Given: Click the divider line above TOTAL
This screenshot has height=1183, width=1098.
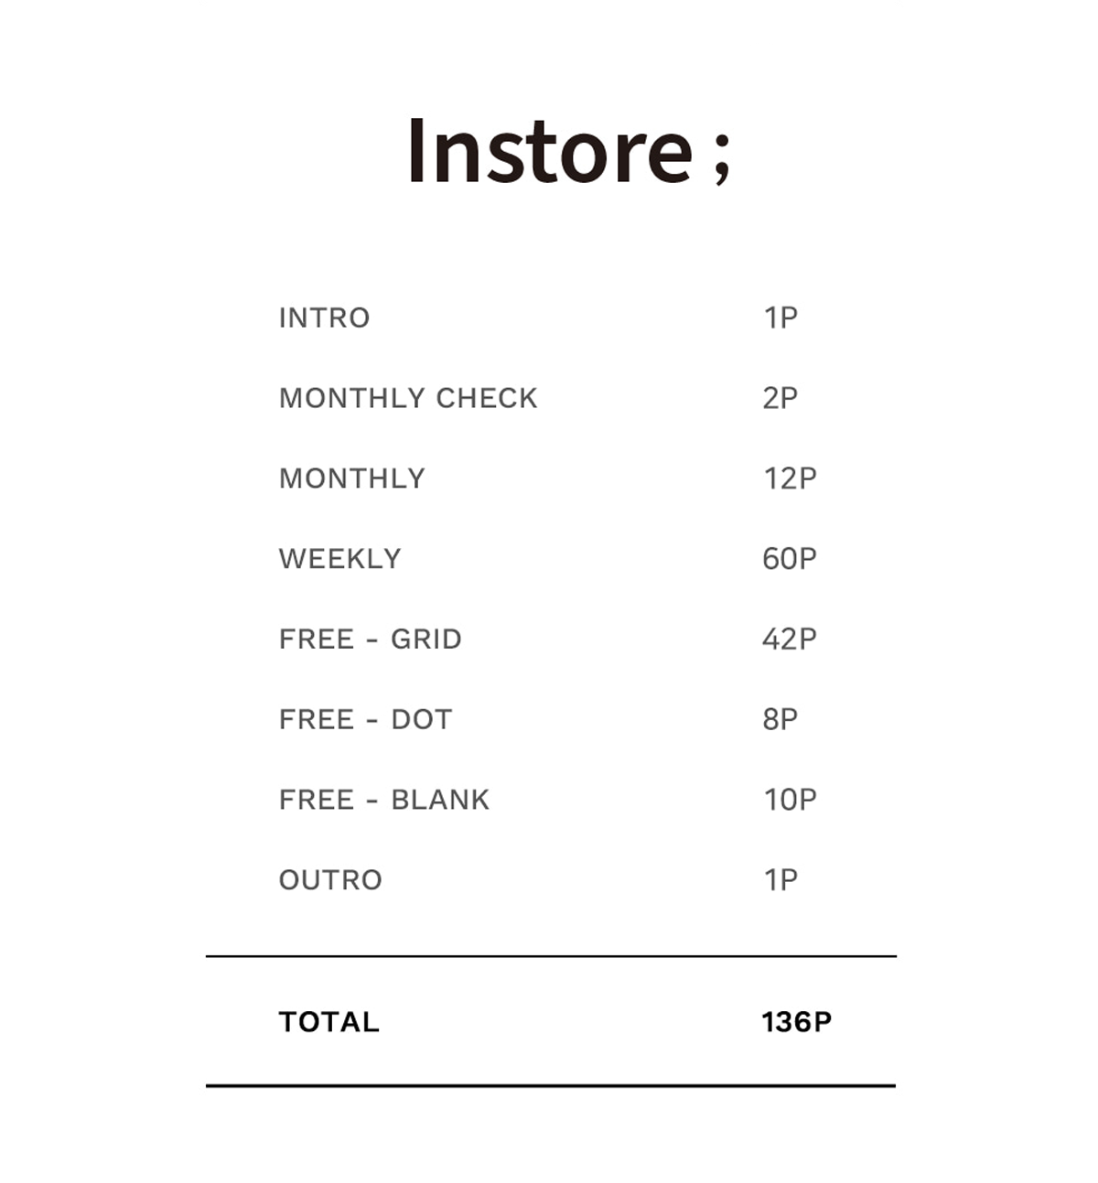Looking at the screenshot, I should (x=551, y=956).
